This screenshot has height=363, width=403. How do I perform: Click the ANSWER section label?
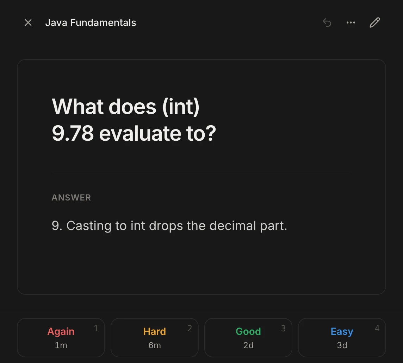71,197
